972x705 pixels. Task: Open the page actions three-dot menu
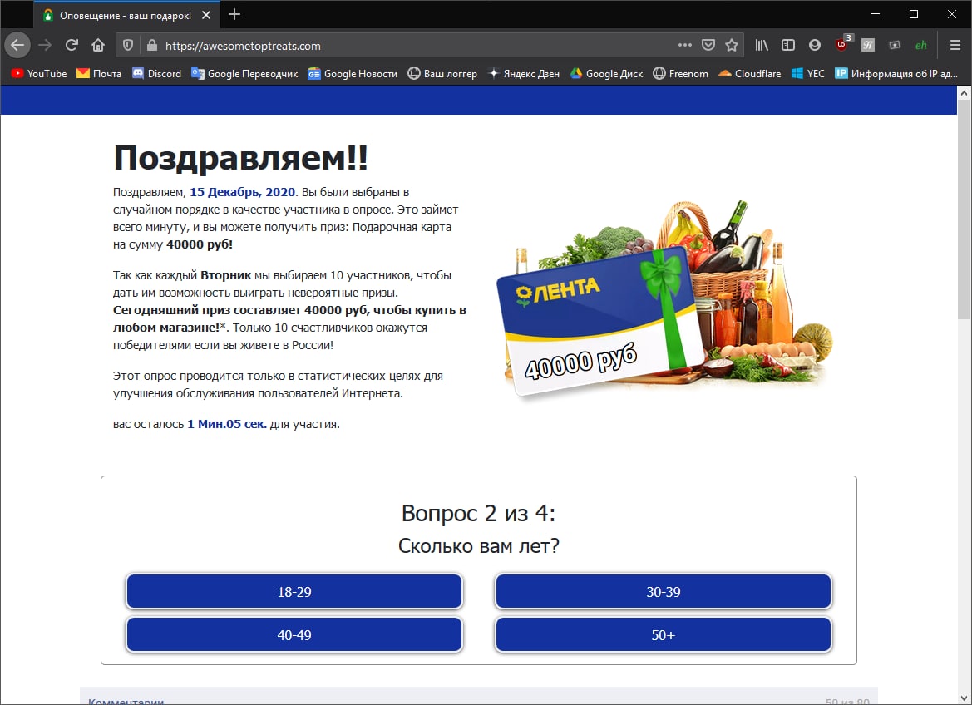(684, 45)
